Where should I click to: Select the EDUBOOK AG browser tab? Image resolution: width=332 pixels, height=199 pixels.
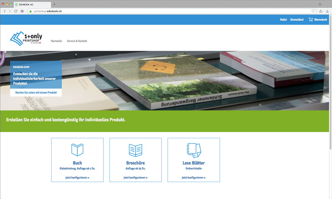[32, 4]
